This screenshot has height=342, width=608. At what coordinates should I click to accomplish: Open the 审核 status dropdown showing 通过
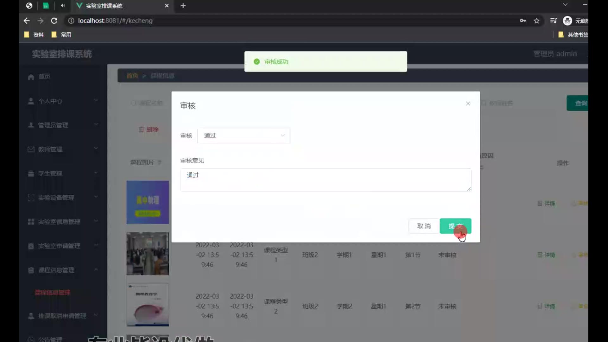click(x=244, y=136)
